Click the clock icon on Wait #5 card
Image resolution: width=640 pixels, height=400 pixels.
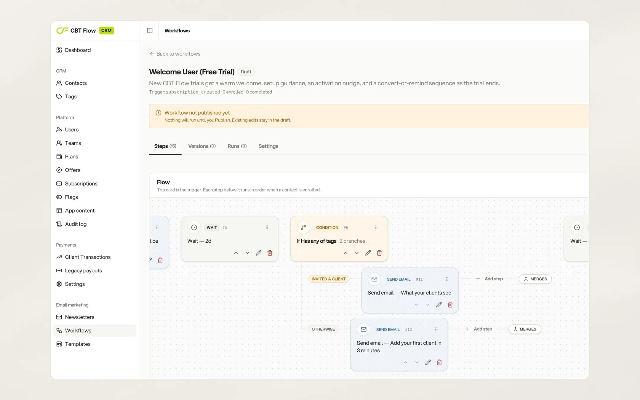pos(194,227)
